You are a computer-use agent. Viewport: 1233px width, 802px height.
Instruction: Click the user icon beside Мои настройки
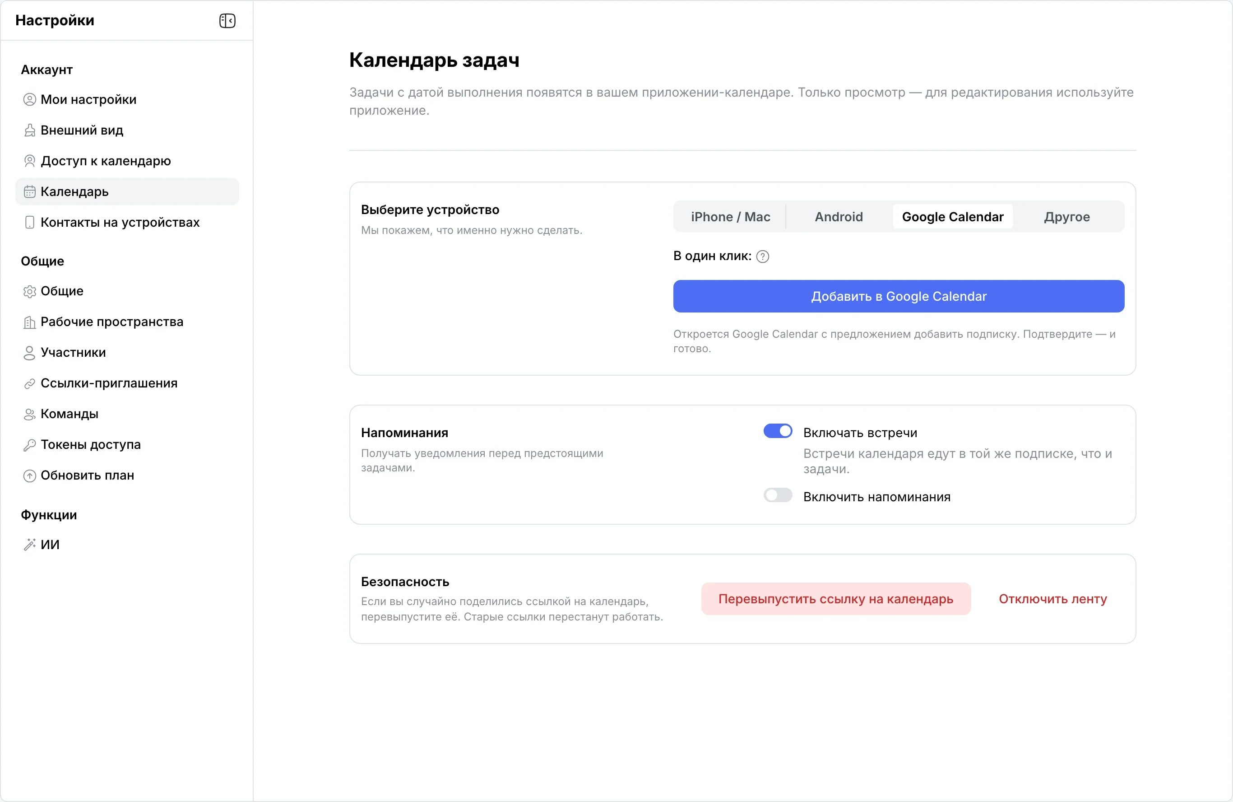pos(29,99)
